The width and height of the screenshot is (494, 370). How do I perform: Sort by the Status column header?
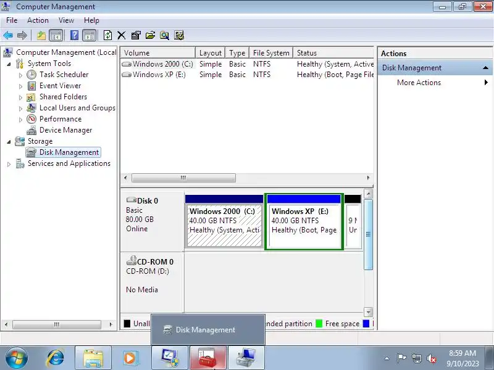point(333,53)
